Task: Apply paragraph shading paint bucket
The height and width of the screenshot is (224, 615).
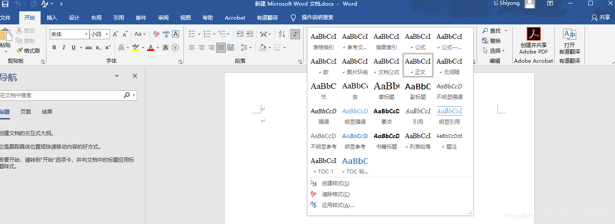Action: point(263,48)
